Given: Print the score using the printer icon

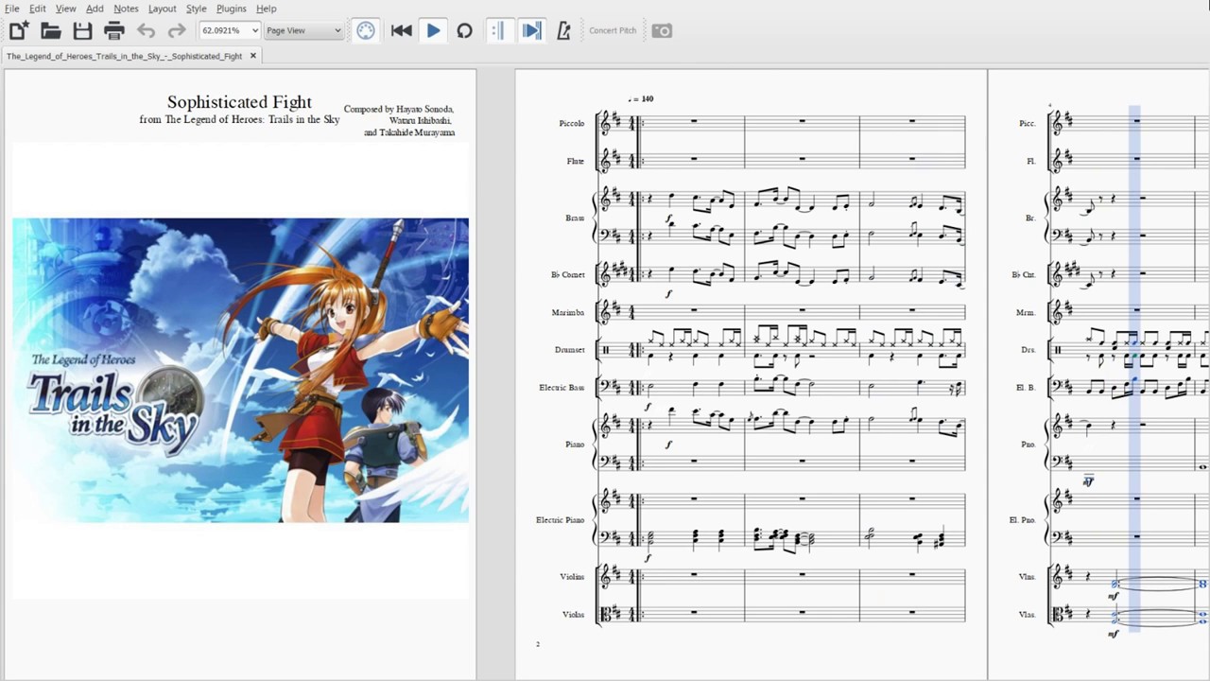Looking at the screenshot, I should [114, 30].
